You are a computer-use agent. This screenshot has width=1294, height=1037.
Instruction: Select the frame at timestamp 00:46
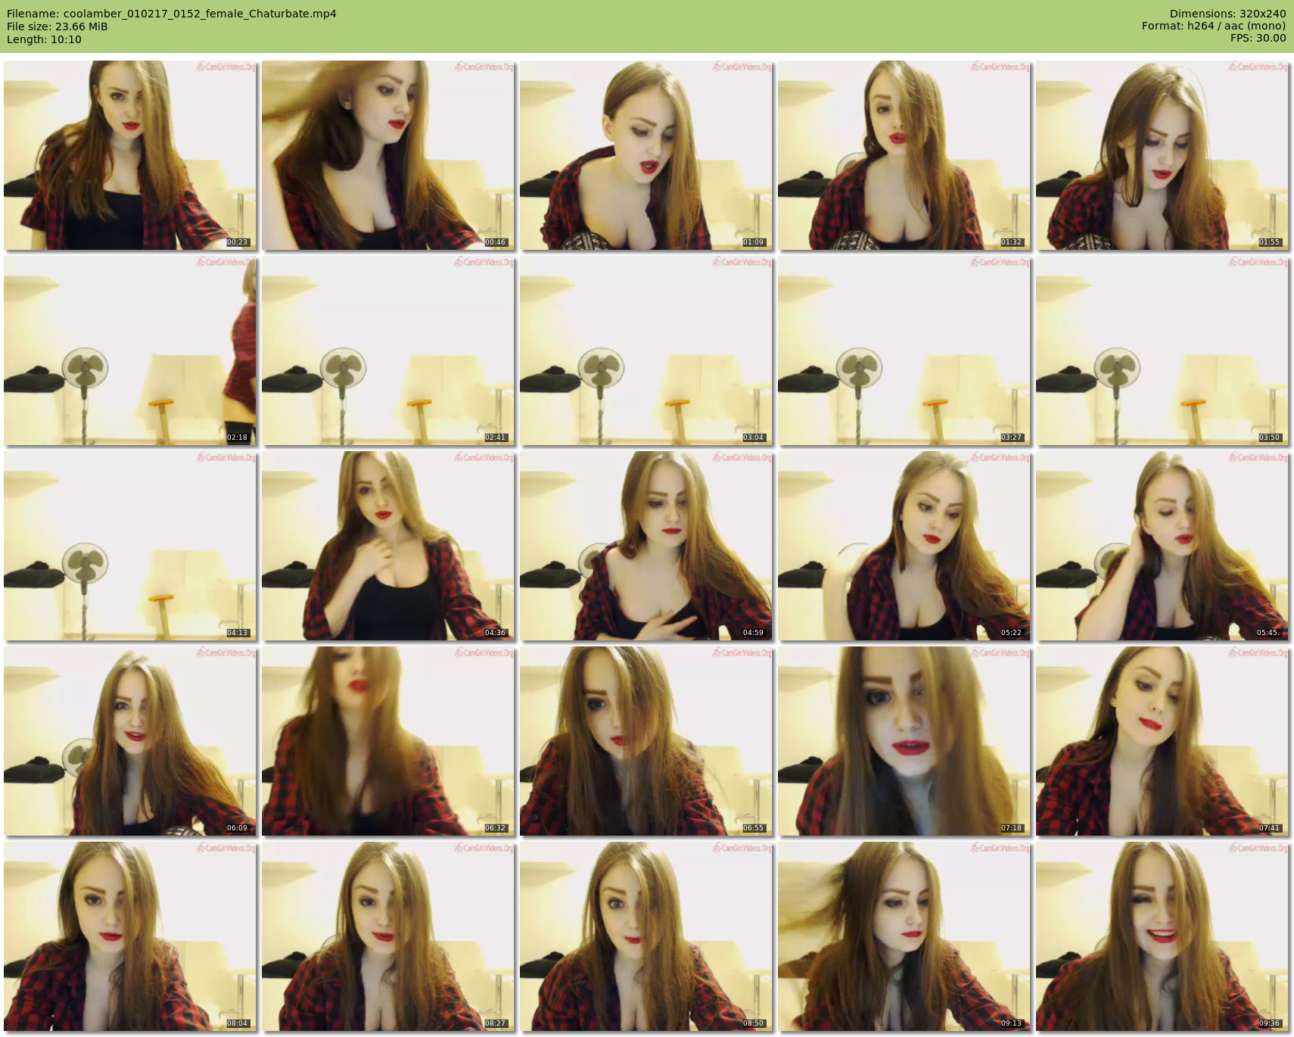point(388,155)
